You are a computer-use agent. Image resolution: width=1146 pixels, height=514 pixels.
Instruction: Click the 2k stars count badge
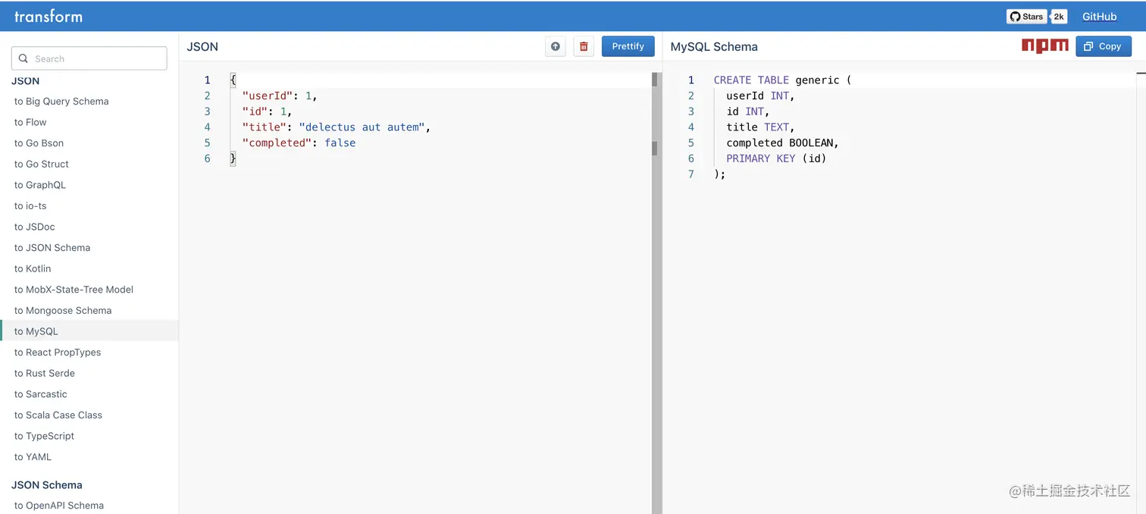coord(1059,16)
